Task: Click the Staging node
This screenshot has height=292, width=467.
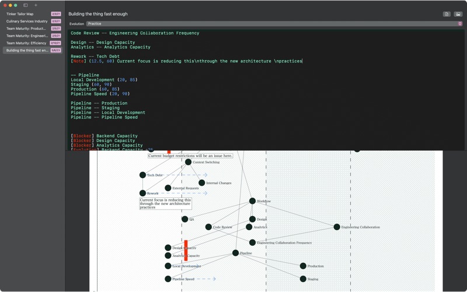Action: tap(303, 279)
